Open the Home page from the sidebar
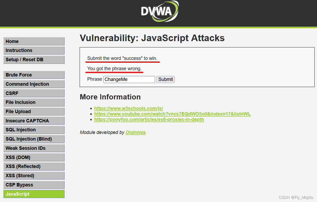Screen dimensions: 317x202 (x=34, y=41)
